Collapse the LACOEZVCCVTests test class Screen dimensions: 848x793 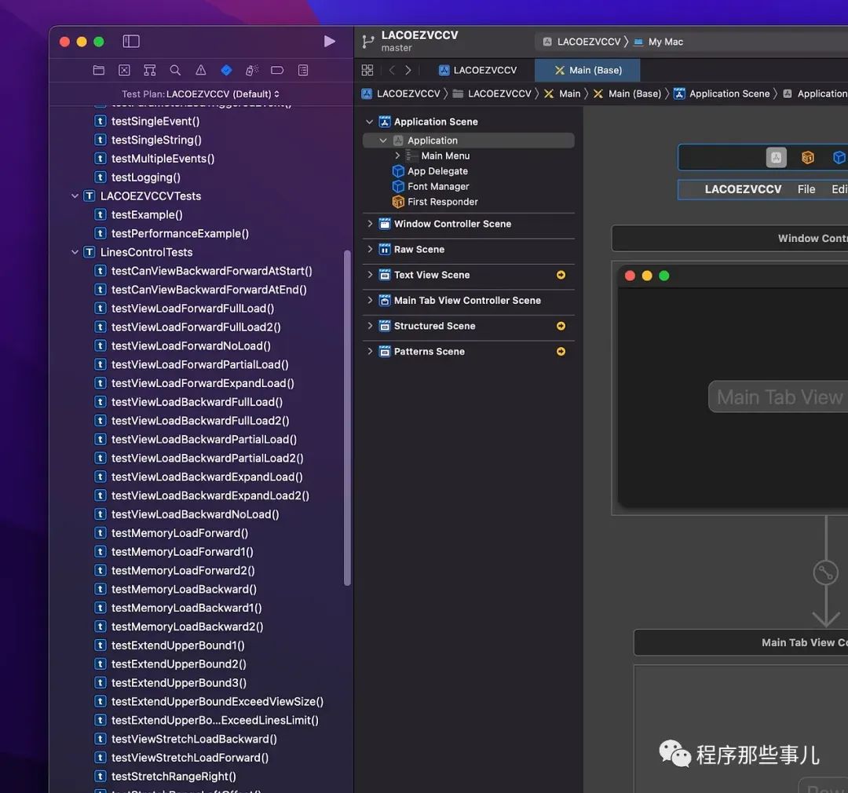(x=75, y=196)
